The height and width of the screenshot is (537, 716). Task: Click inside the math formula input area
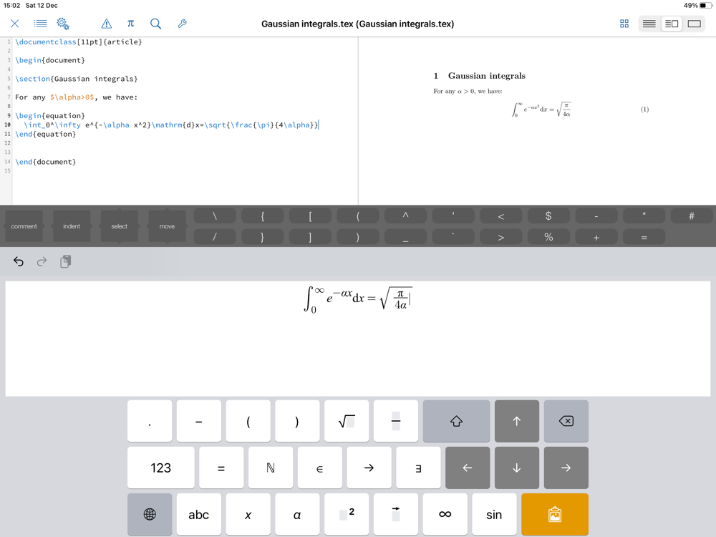point(358,339)
